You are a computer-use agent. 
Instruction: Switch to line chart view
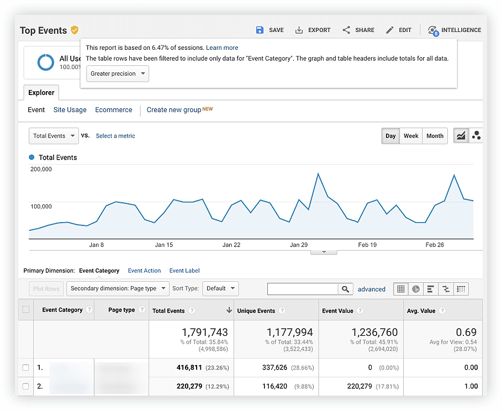[461, 136]
